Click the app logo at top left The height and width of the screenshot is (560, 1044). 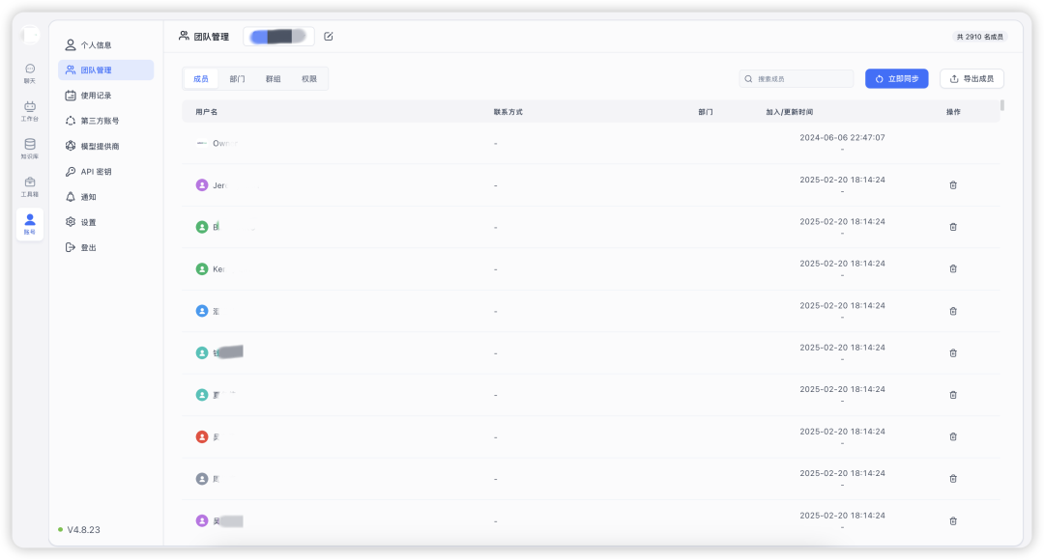pyautogui.click(x=30, y=36)
